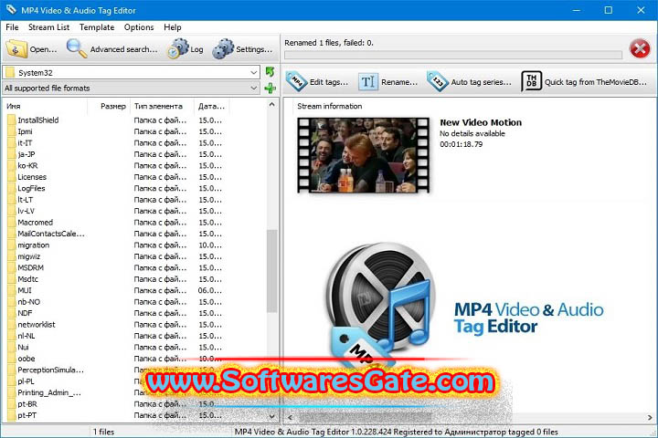Select the networklist folder icon
The image size is (658, 438).
[x=11, y=325]
